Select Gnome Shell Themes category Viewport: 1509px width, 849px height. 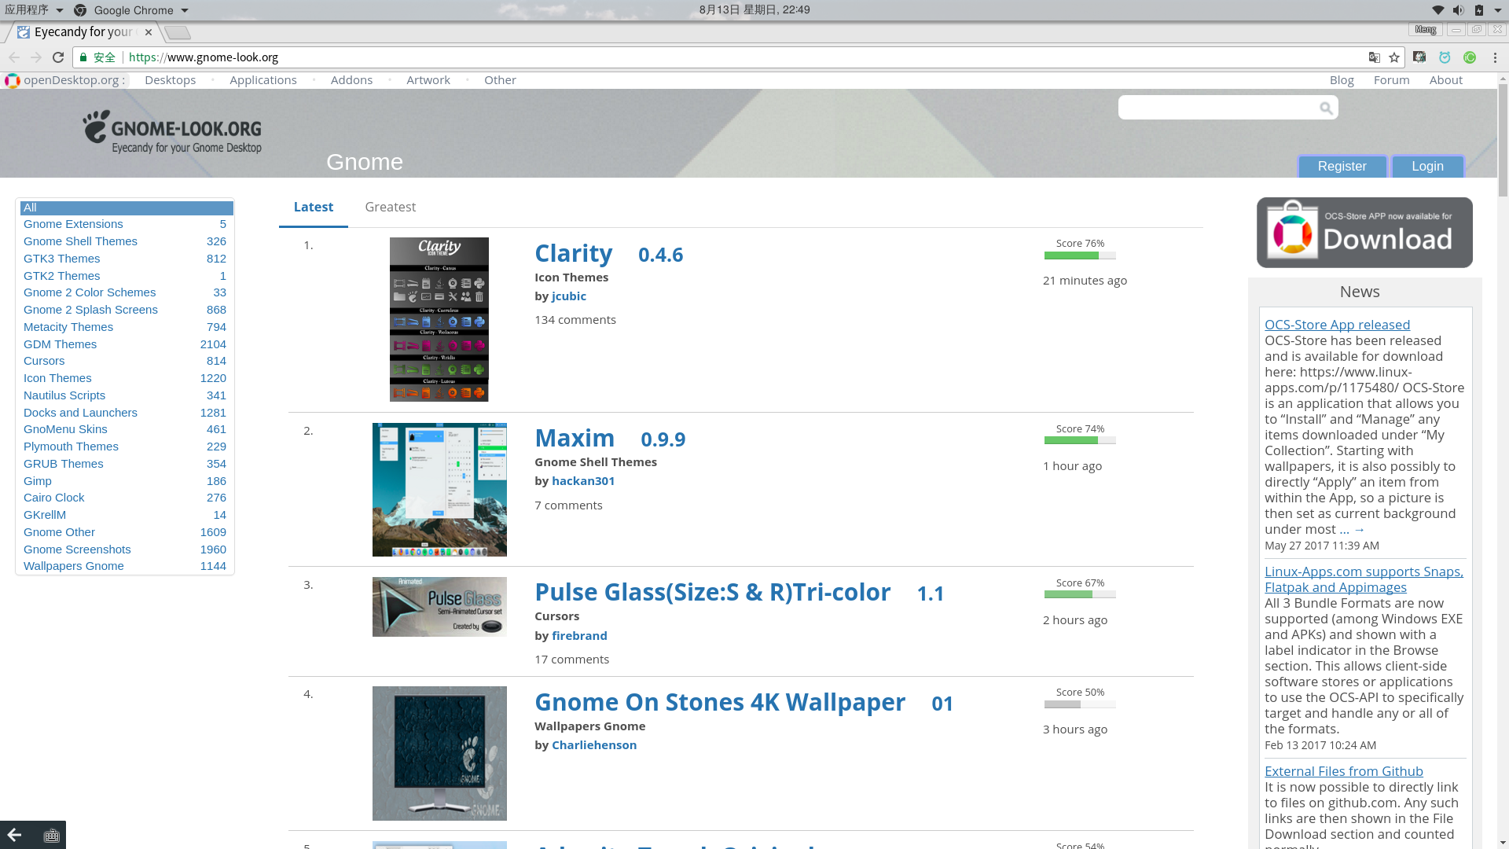click(80, 241)
